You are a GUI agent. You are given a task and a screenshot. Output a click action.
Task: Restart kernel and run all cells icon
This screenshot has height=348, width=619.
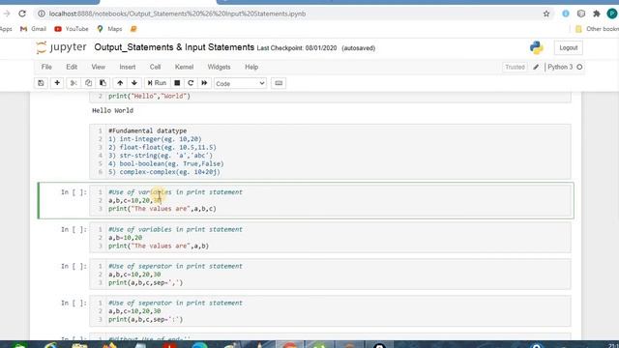pyautogui.click(x=204, y=83)
